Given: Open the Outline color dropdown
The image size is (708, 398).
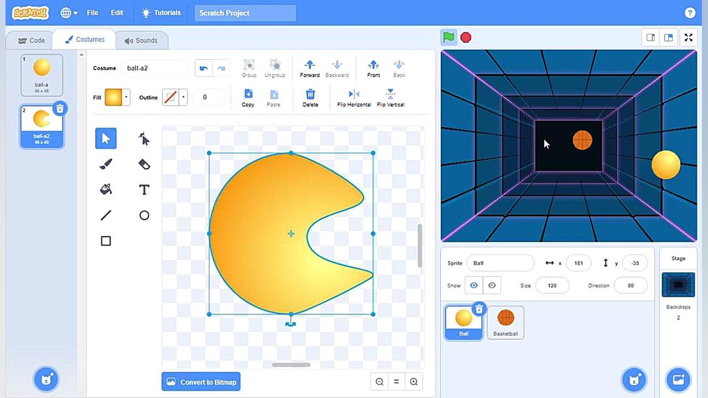Looking at the screenshot, I should [183, 97].
